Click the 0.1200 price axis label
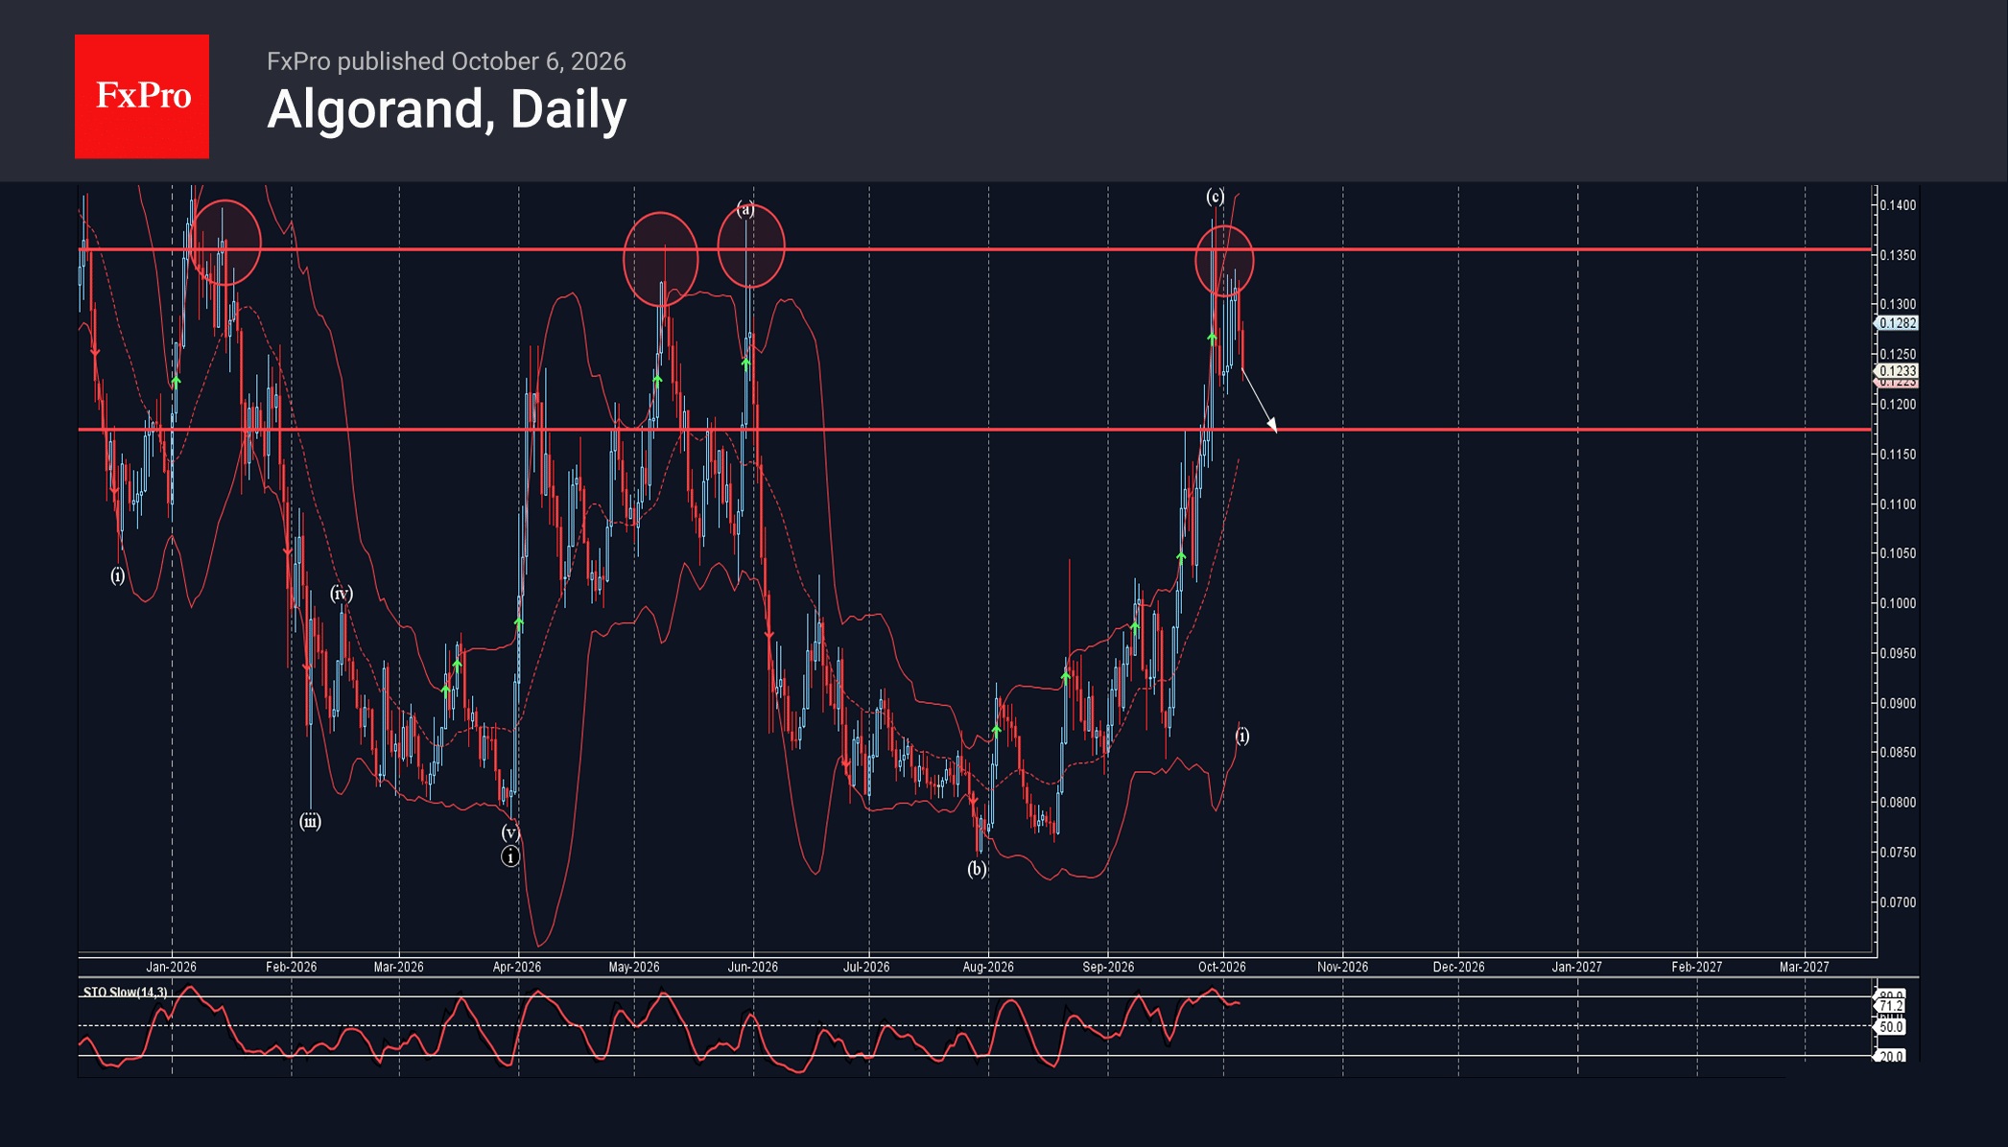2008x1147 pixels. tap(1898, 405)
